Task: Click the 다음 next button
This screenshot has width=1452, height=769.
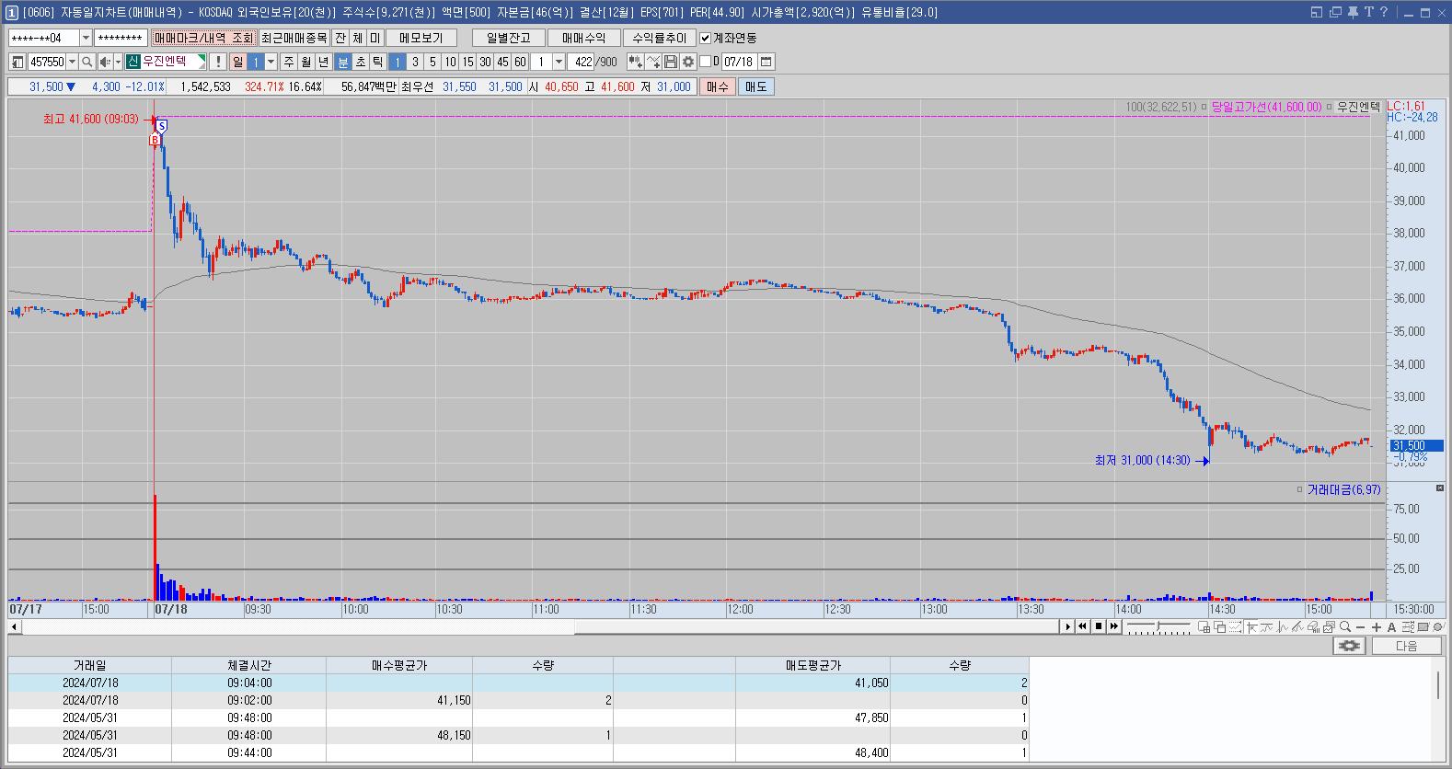Action: [1407, 646]
